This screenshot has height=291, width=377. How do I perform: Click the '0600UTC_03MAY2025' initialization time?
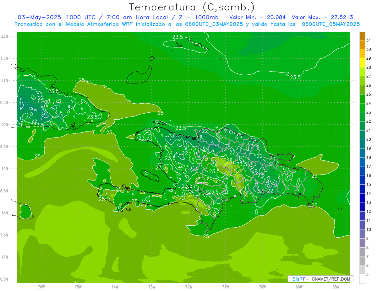click(x=214, y=24)
